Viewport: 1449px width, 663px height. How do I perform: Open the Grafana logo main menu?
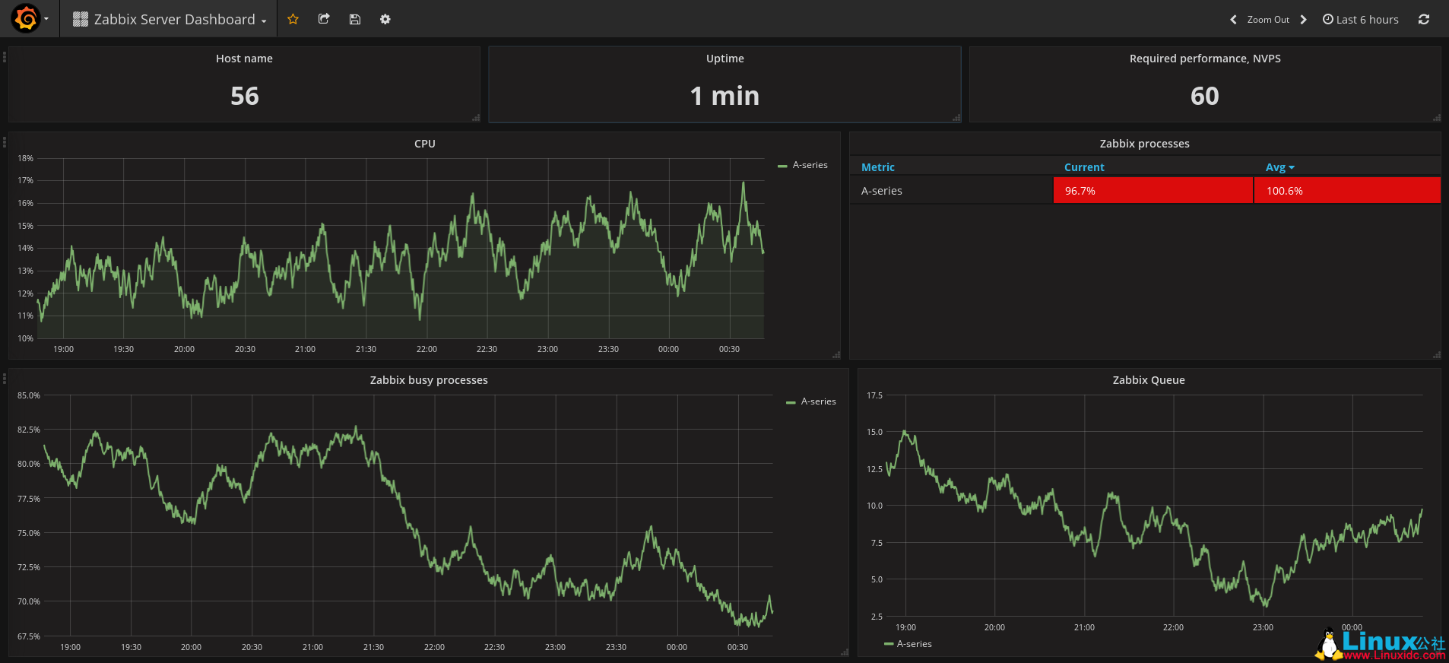coord(26,19)
